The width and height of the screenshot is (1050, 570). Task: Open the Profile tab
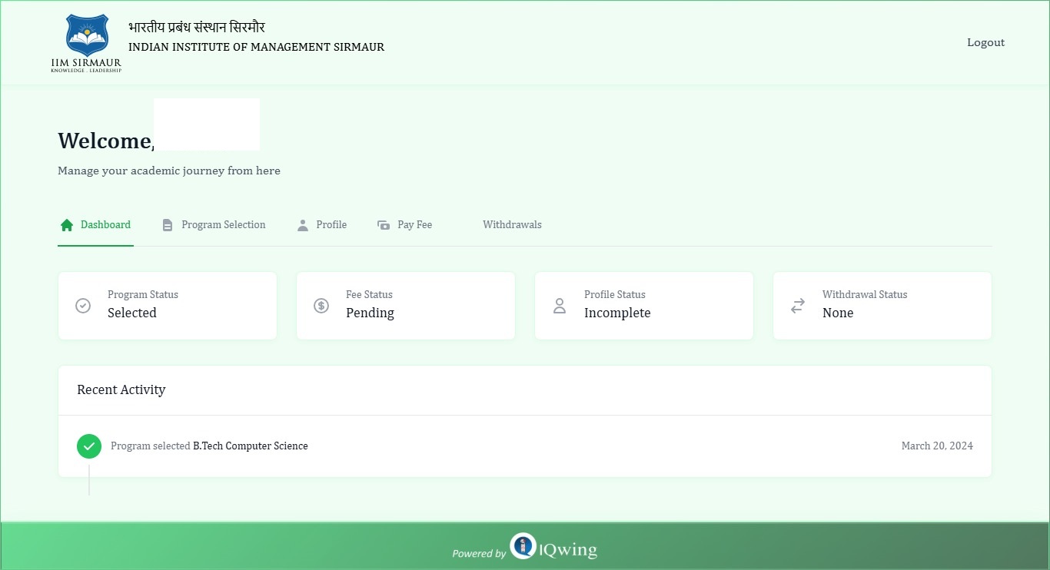(x=331, y=224)
